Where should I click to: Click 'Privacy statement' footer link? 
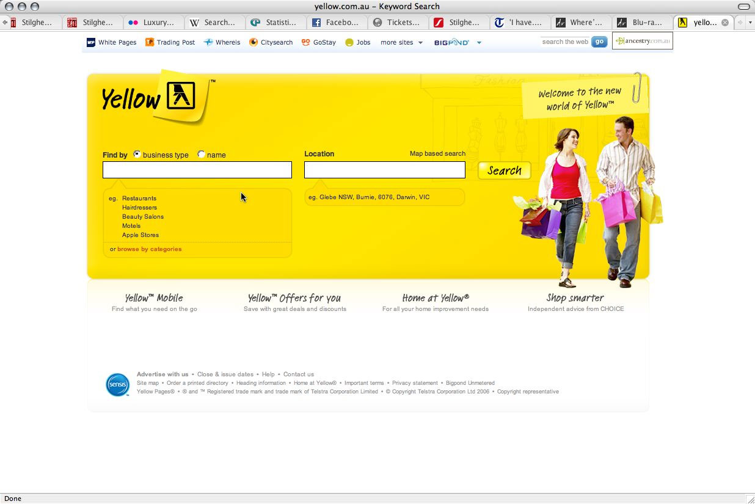tap(415, 383)
